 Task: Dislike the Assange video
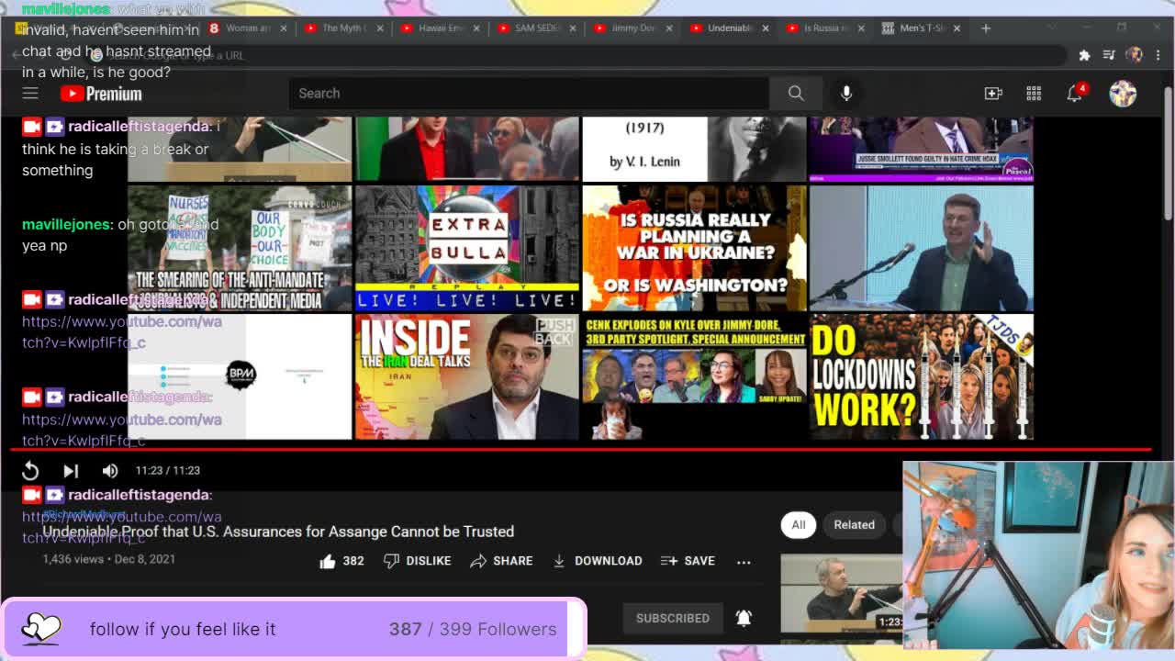point(417,560)
